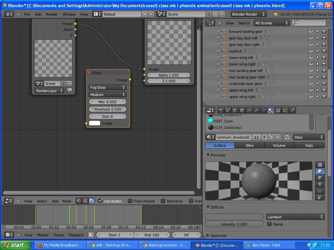
Task: Open the World properties tab
Action: tap(235, 110)
